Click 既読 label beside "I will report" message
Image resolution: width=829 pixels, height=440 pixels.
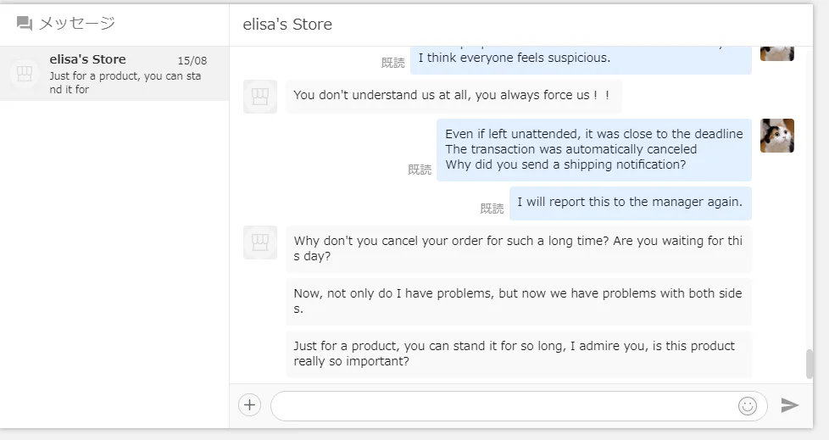click(x=492, y=209)
